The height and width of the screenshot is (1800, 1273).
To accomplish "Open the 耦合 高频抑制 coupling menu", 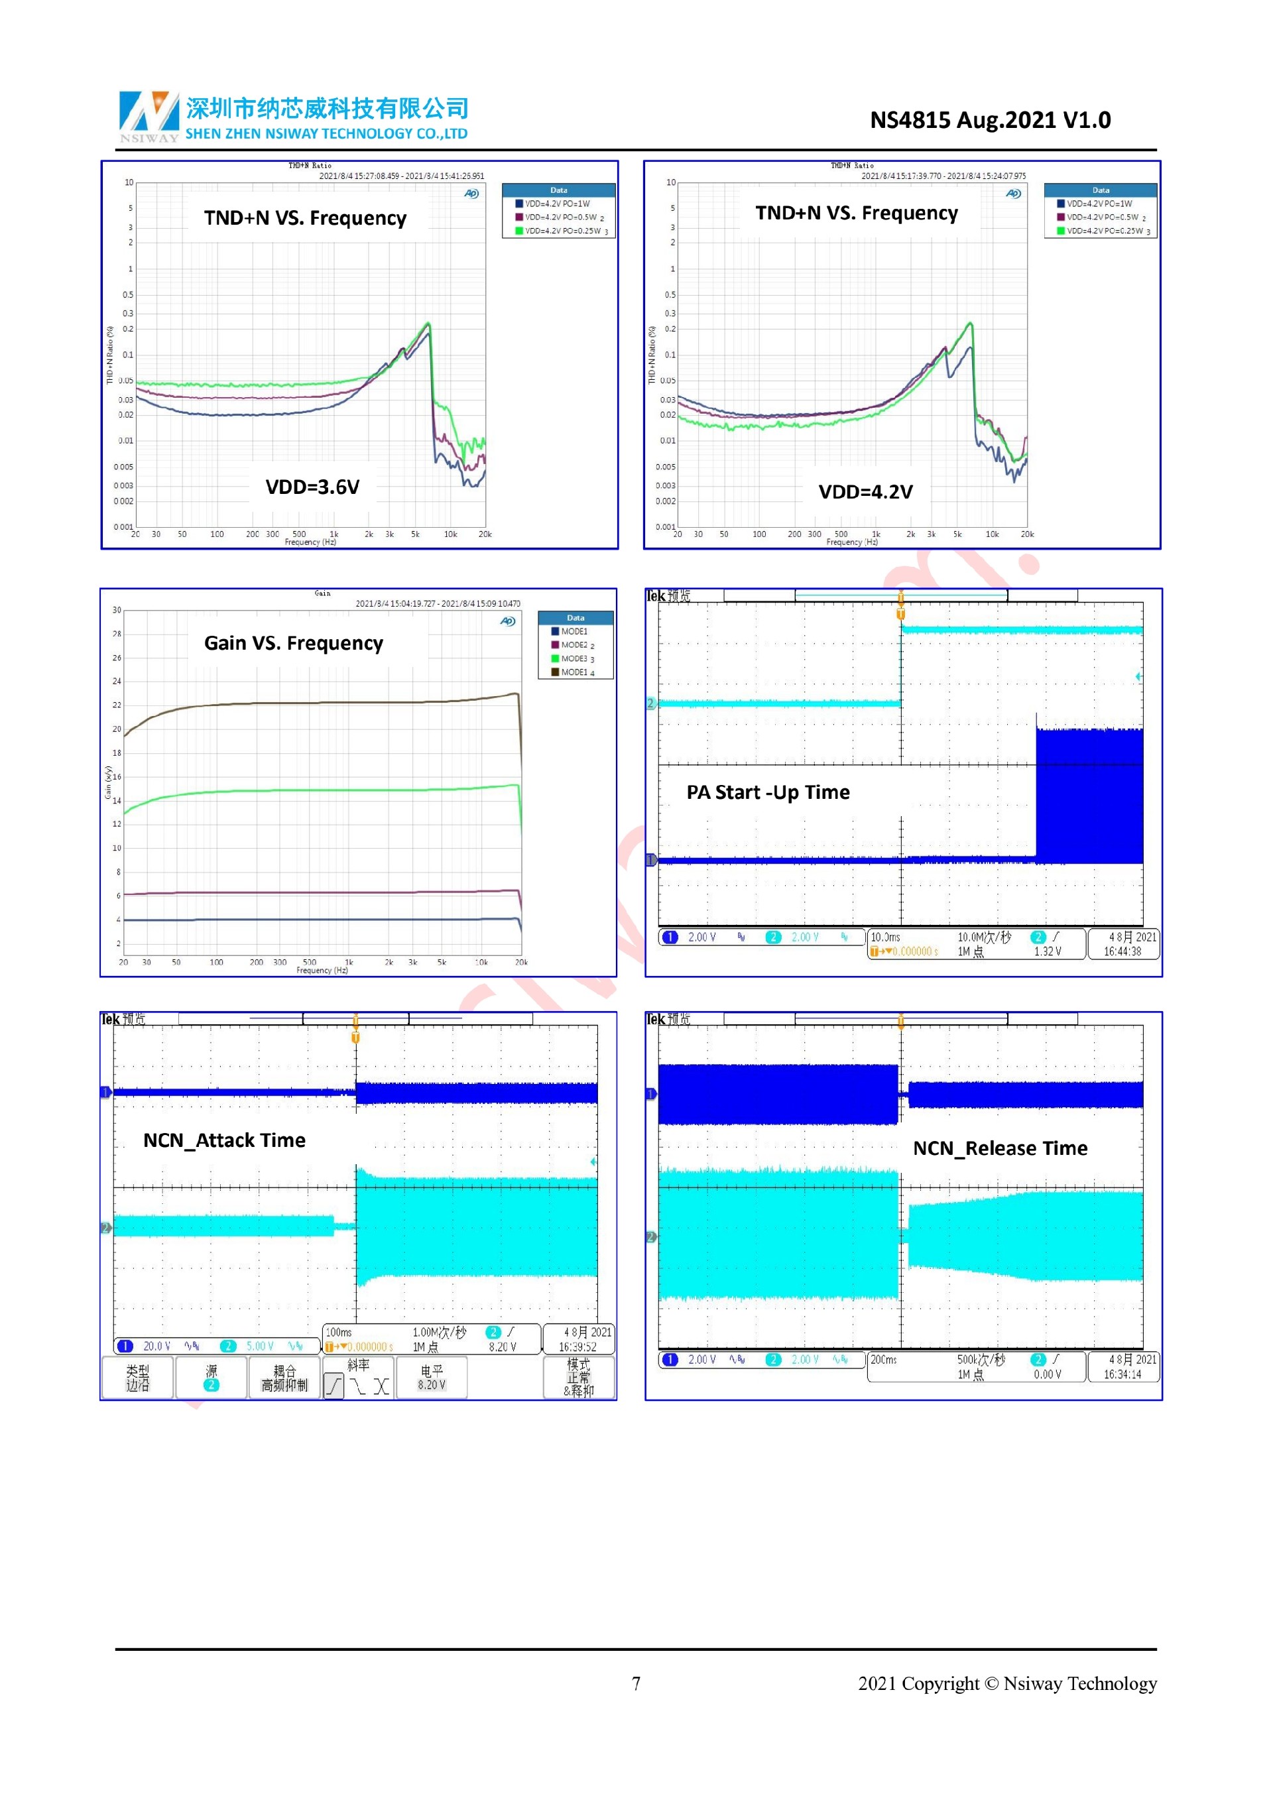I will pyautogui.click(x=284, y=1378).
